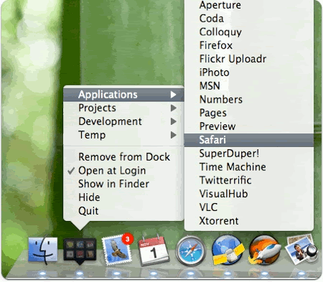This screenshot has height=282, width=323.
Task: Select Projects in the context menu
Action: pyautogui.click(x=123, y=108)
